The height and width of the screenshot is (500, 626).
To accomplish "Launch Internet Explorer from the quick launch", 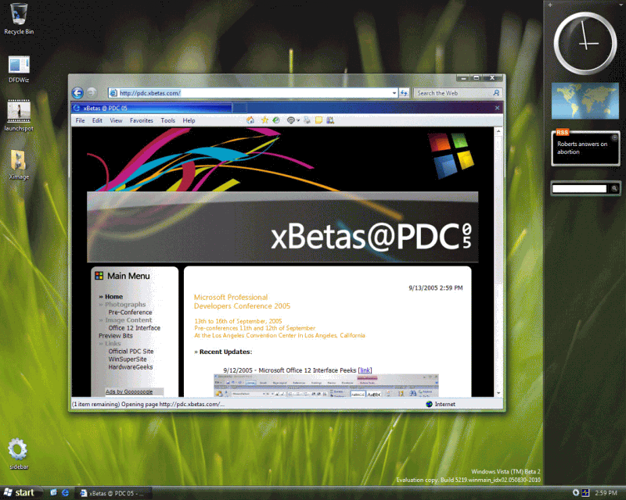I will coord(65,492).
